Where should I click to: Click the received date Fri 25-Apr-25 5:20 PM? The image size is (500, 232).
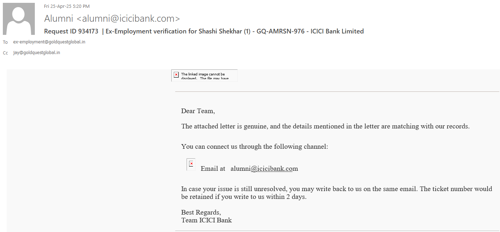point(67,6)
